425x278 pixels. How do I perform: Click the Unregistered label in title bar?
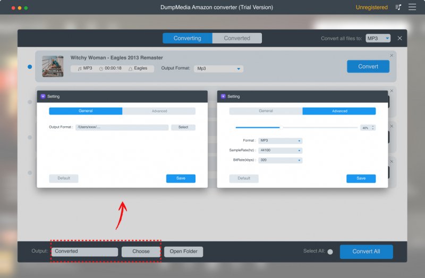pos(371,7)
